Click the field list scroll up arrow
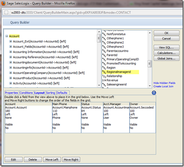 (150, 33)
